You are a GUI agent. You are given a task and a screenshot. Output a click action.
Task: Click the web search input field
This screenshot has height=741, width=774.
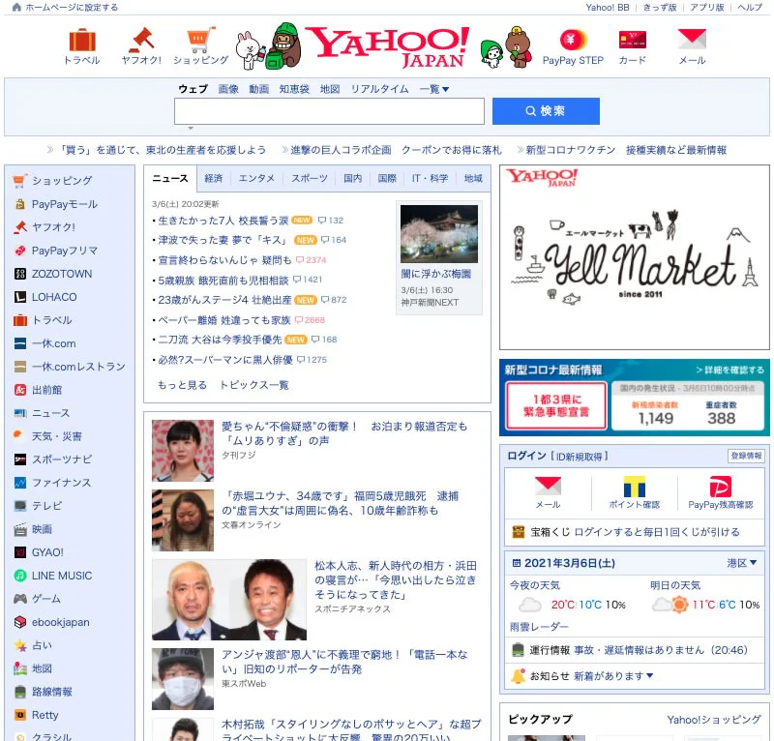(329, 111)
